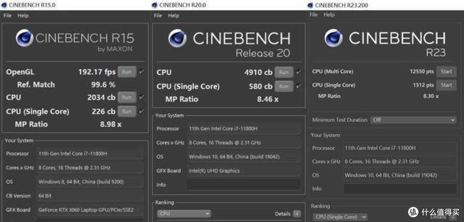Run CPU (Single Core) test in R15

pos(127,111)
